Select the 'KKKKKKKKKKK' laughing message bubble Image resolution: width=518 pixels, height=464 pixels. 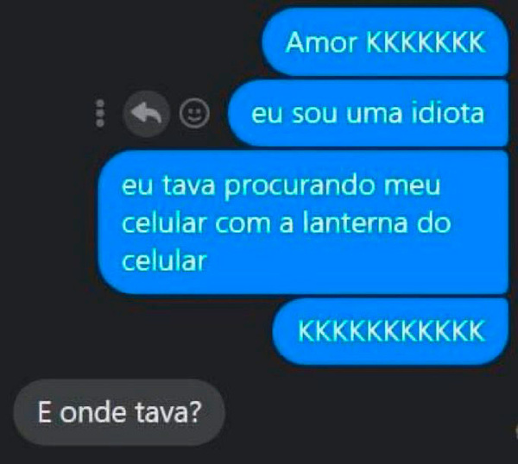[390, 331]
